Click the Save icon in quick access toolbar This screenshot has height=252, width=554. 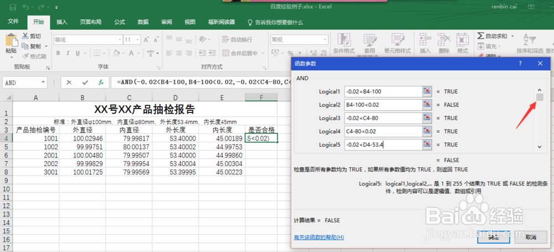tap(13, 7)
